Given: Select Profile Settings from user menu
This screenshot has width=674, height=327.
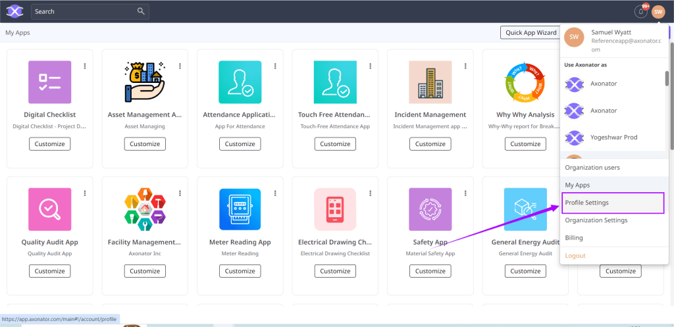Looking at the screenshot, I should click(x=612, y=203).
